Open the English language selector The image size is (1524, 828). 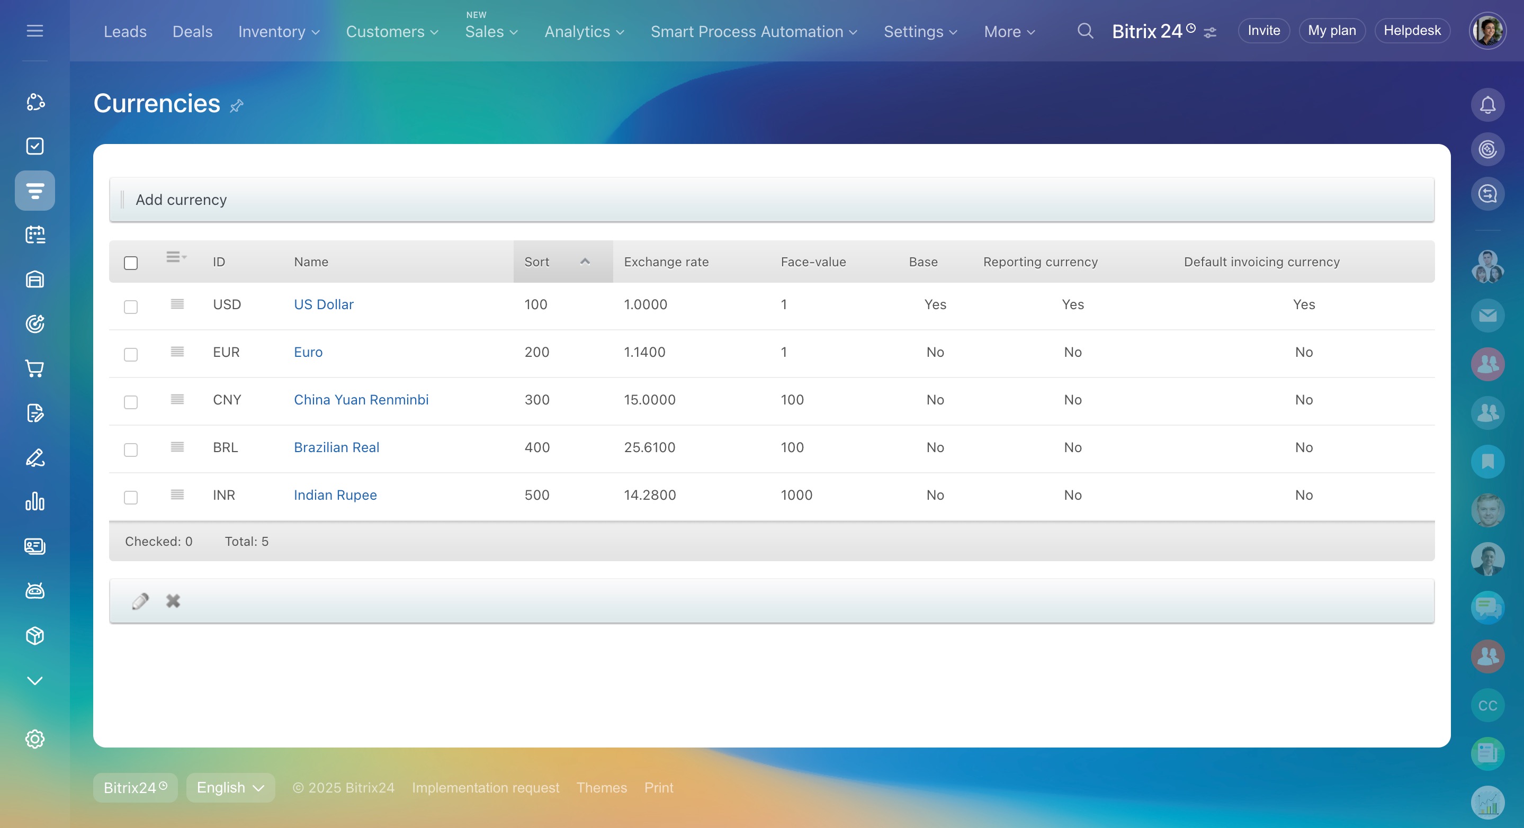click(230, 787)
